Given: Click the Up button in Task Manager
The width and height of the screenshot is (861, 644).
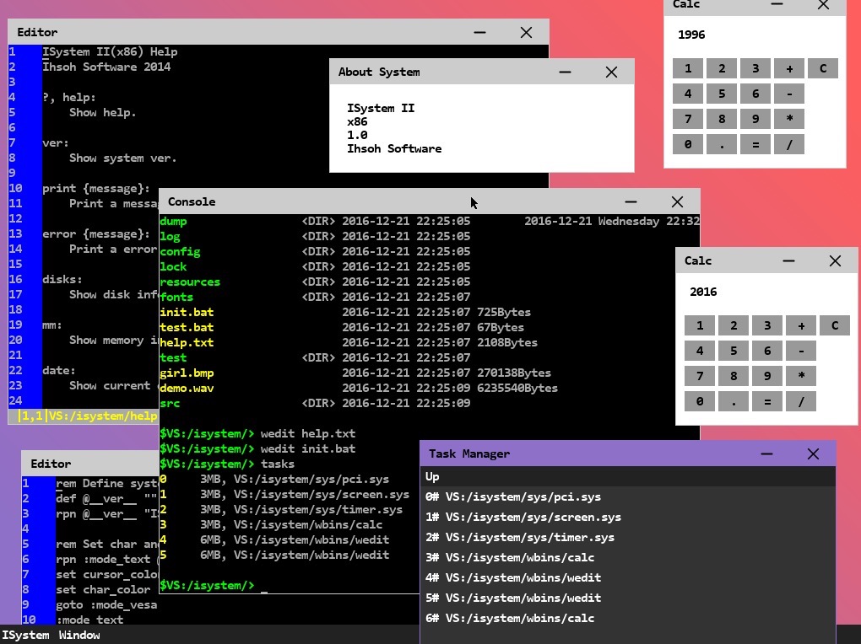Looking at the screenshot, I should (433, 477).
